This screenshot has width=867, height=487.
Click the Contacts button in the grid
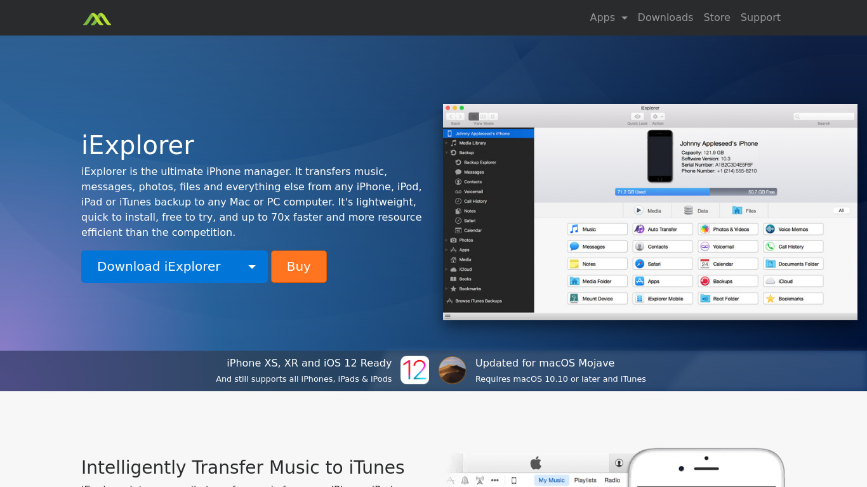coord(663,247)
